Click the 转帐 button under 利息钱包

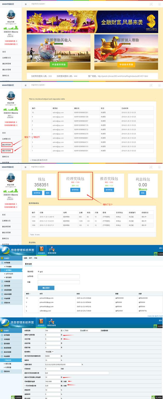click(143, 193)
